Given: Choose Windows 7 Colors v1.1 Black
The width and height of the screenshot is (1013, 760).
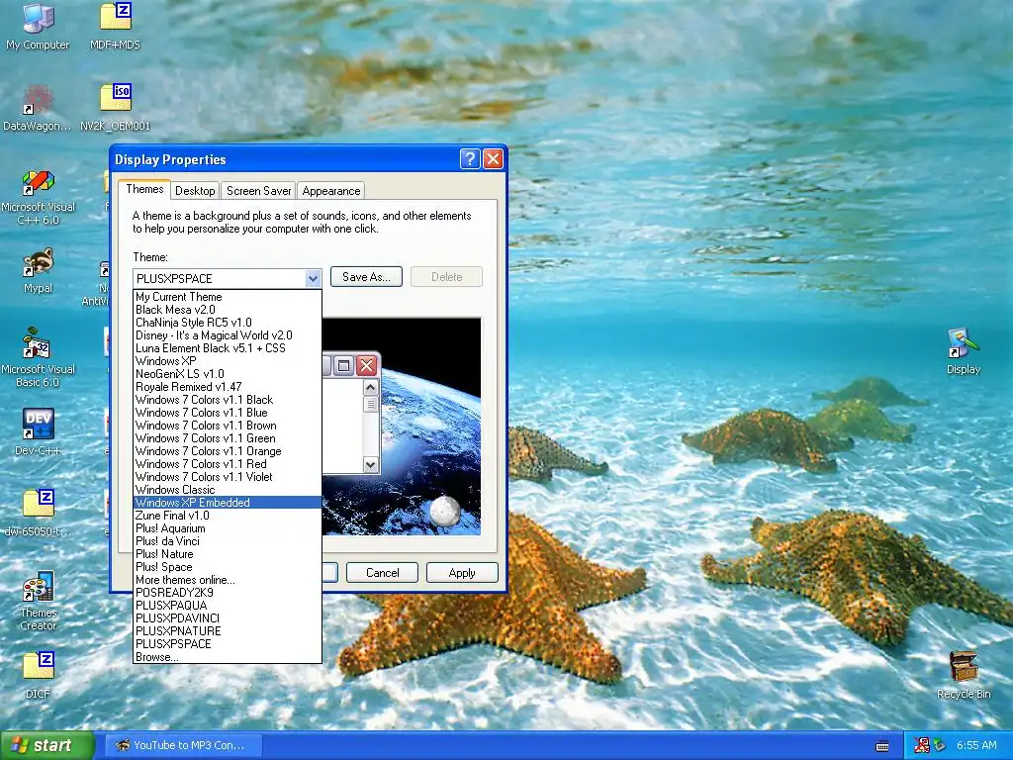Looking at the screenshot, I should click(x=228, y=400).
